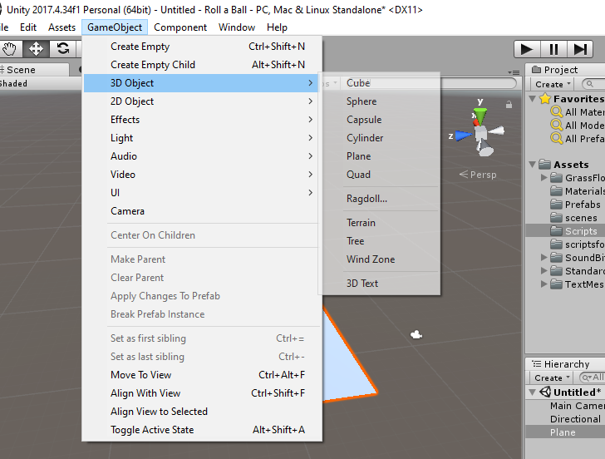The height and width of the screenshot is (459, 605).
Task: Choose Move To View
Action: 200,375
